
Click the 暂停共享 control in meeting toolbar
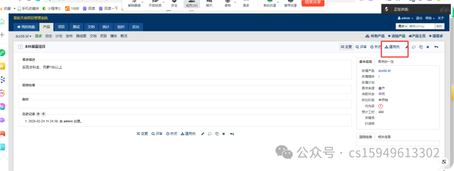click(290, 3)
